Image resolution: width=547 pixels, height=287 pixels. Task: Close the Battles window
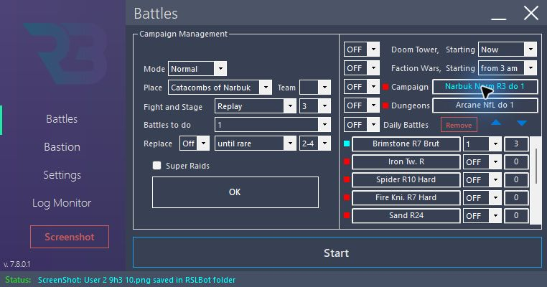(x=531, y=14)
